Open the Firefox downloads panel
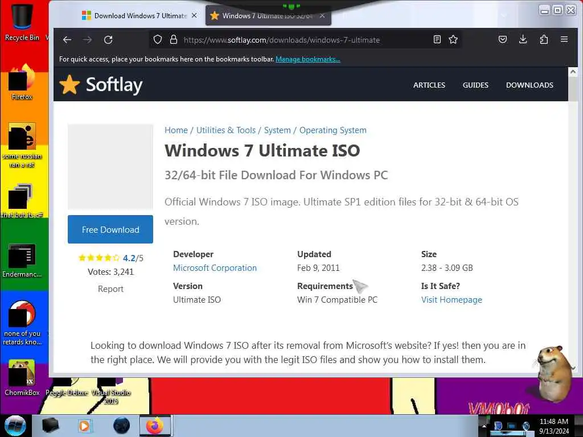The image size is (583, 437). 523,39
